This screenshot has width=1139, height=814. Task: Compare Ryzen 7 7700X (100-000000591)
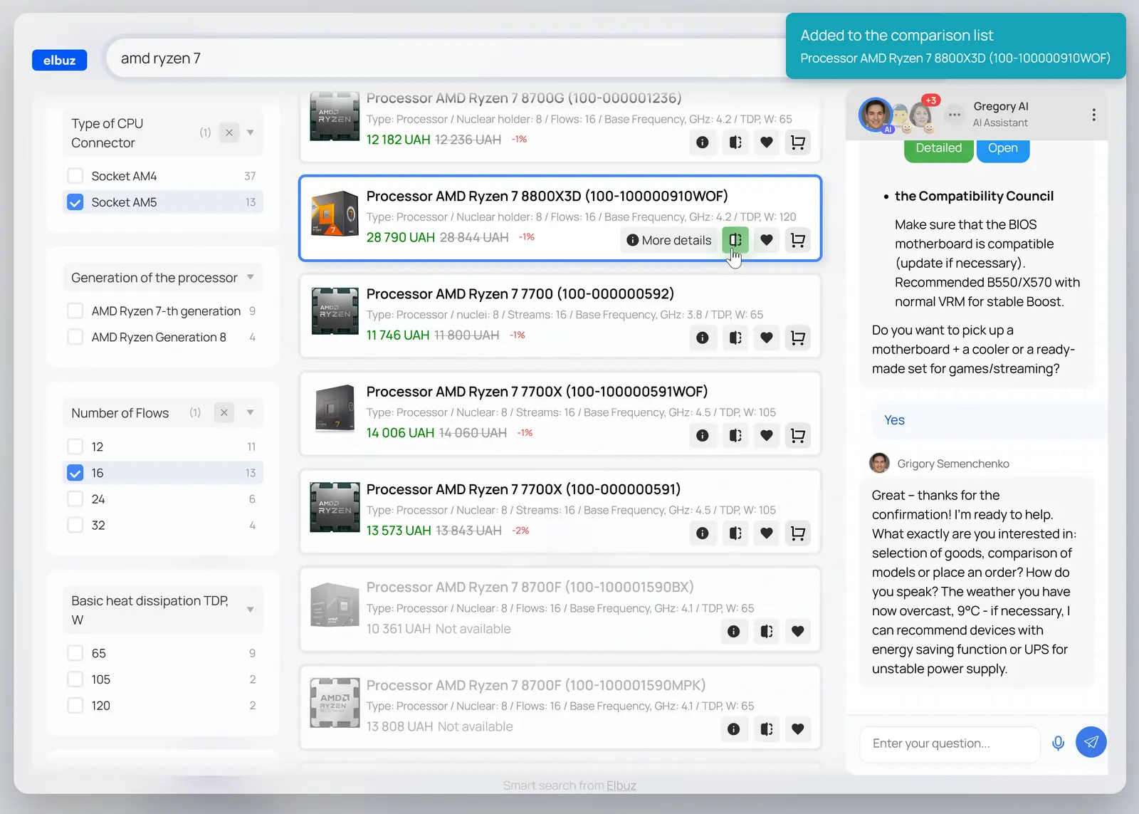[735, 533]
